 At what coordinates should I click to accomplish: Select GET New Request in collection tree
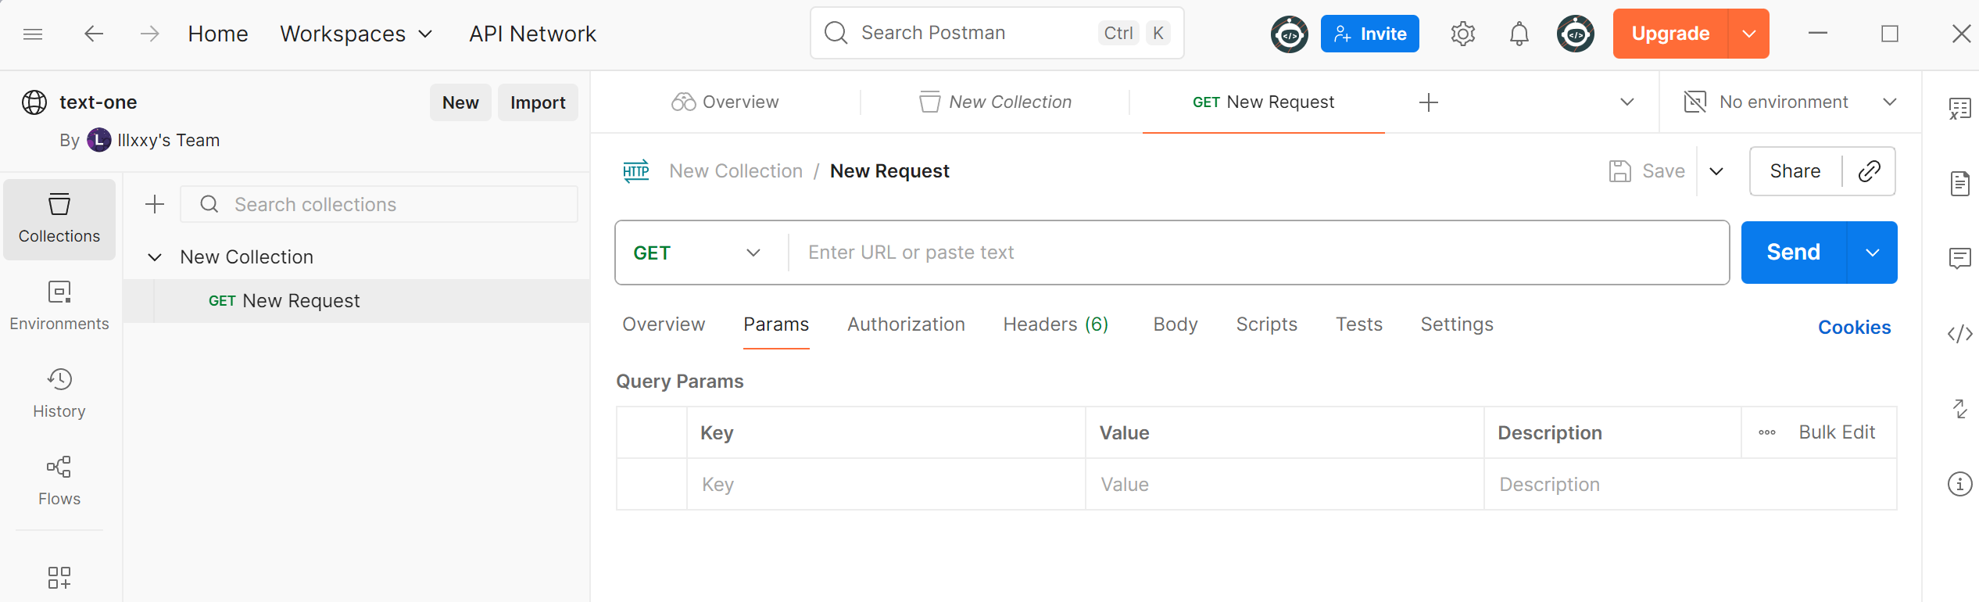pyautogui.click(x=356, y=301)
